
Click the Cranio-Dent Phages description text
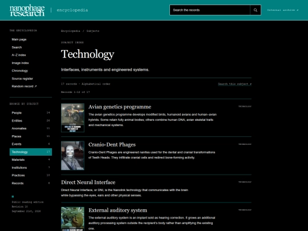pyautogui.click(x=152, y=155)
